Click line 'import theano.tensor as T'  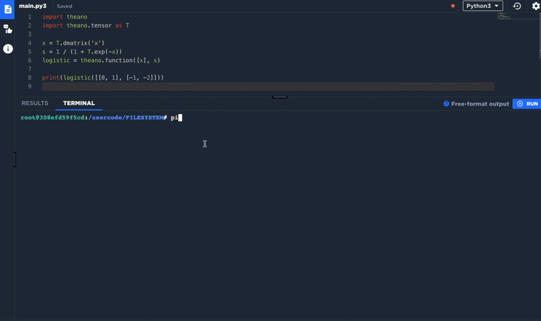[86, 25]
